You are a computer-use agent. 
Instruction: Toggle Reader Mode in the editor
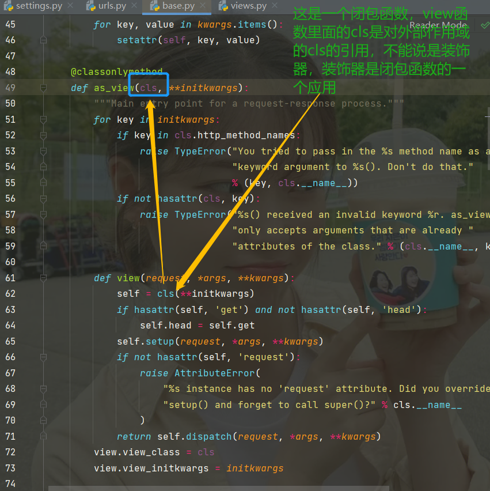[438, 25]
